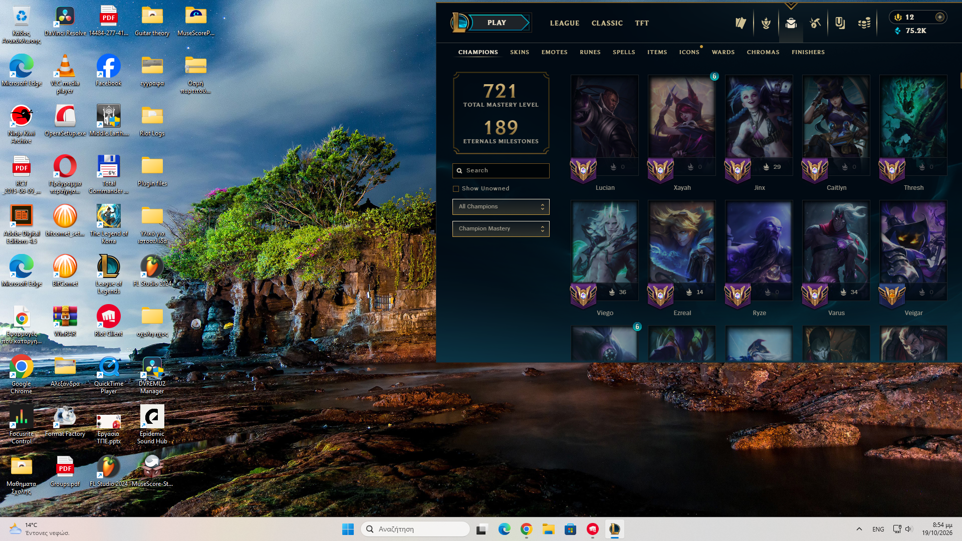Open the weather widget showing 14°C
The width and height of the screenshot is (962, 541).
click(39, 529)
